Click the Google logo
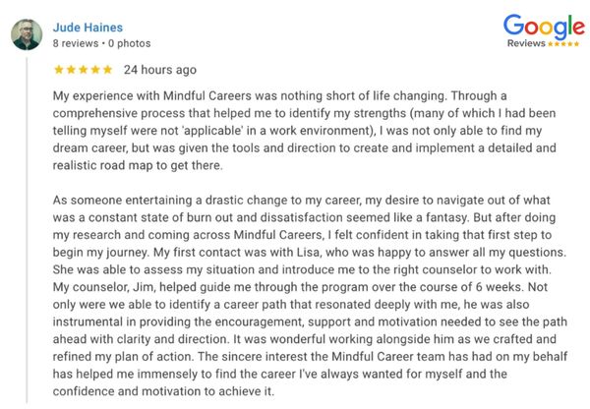 point(543,26)
